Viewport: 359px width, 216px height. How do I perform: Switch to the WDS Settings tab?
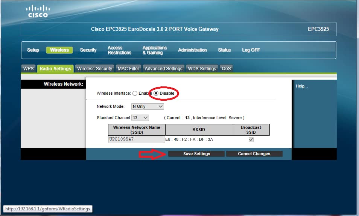(x=202, y=69)
